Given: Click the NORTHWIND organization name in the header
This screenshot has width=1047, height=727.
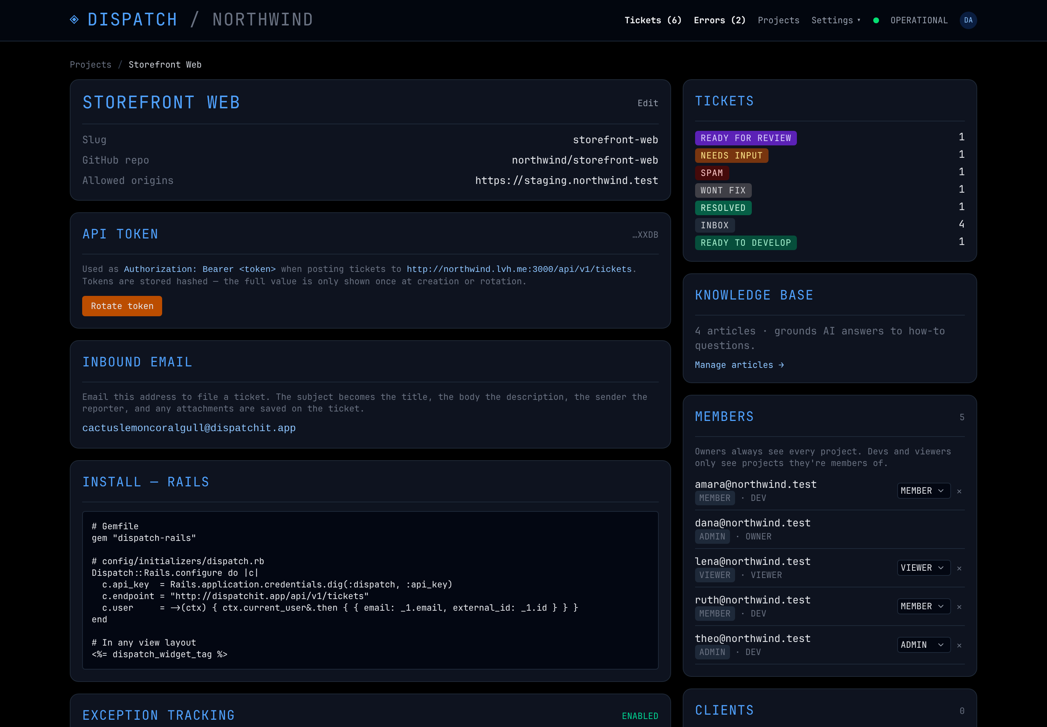Looking at the screenshot, I should (263, 20).
